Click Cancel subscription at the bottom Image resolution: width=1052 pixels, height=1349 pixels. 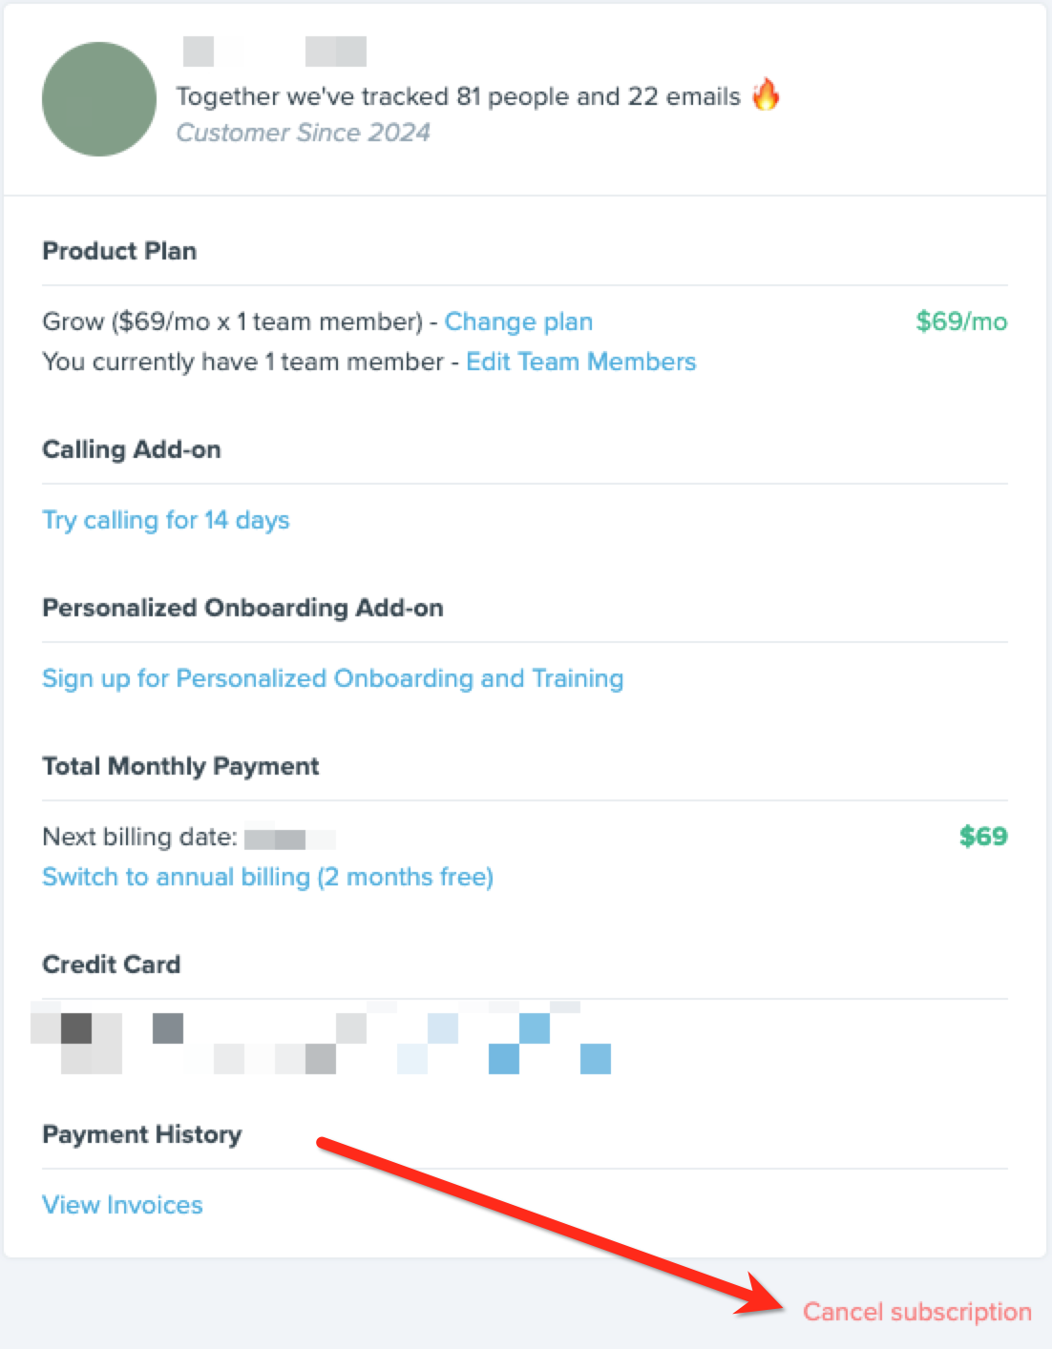click(x=916, y=1312)
